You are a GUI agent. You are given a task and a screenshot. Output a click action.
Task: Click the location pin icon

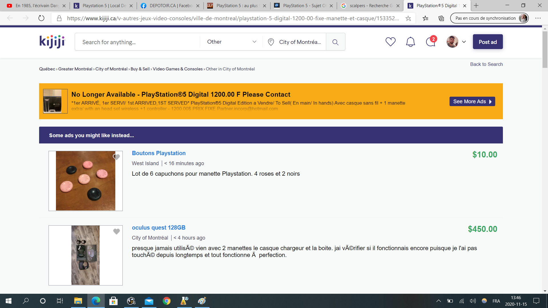271,42
